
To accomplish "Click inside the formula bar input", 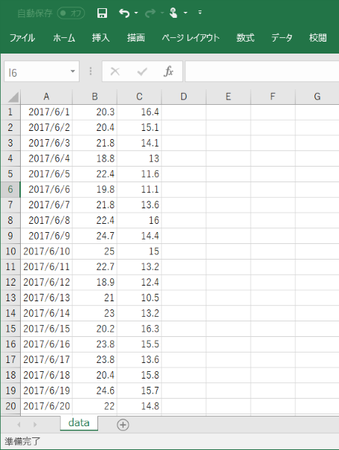I will coord(262,71).
